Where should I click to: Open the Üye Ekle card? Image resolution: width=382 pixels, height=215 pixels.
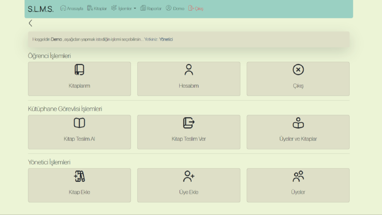[189, 185]
